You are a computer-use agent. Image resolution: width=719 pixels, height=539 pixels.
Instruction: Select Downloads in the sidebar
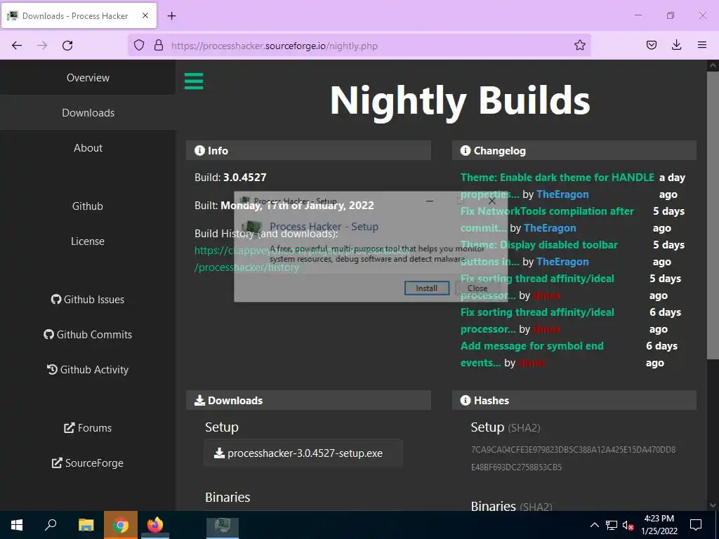point(88,113)
